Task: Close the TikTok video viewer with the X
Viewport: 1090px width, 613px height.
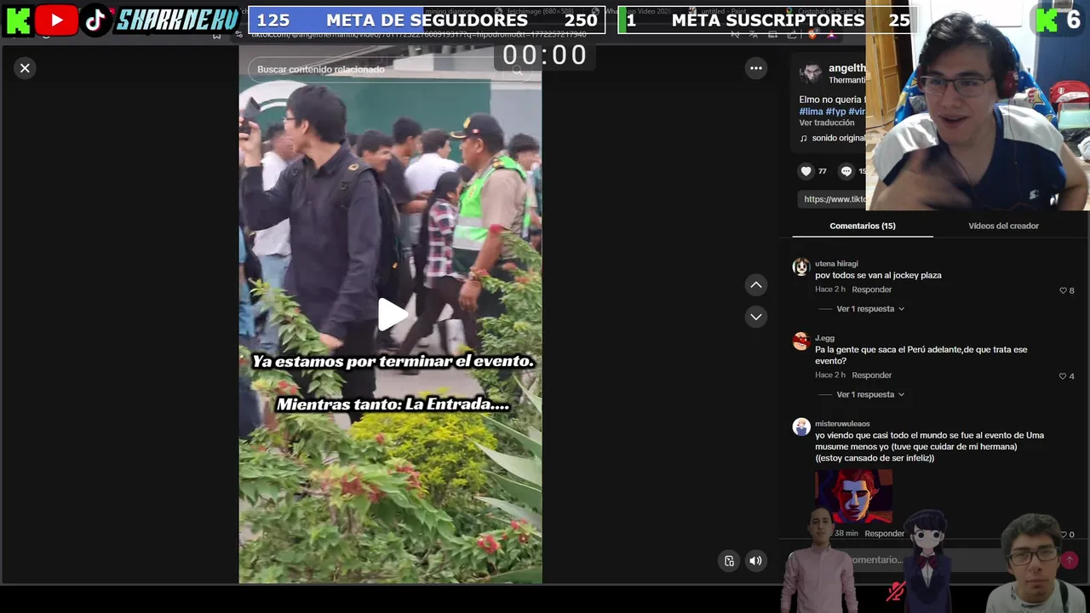Action: coord(25,68)
